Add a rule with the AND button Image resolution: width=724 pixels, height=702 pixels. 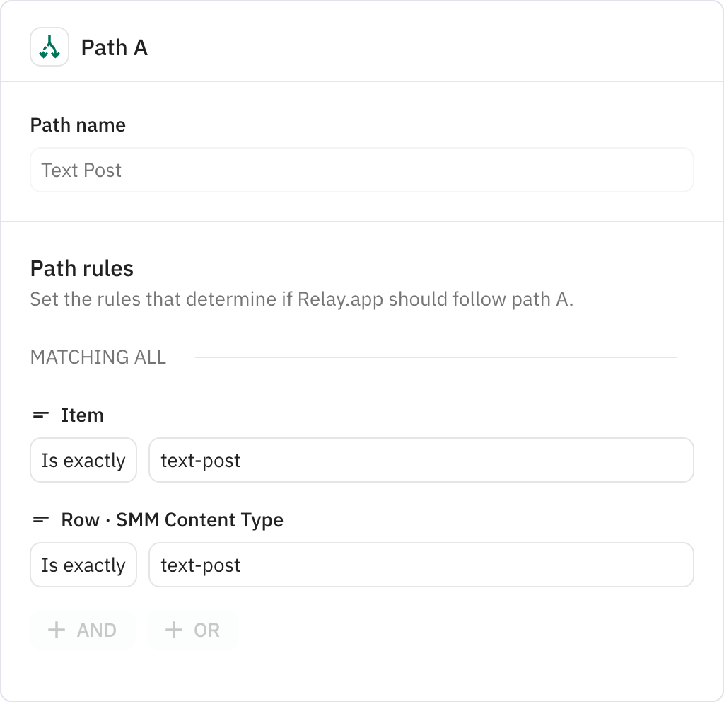pyautogui.click(x=83, y=630)
